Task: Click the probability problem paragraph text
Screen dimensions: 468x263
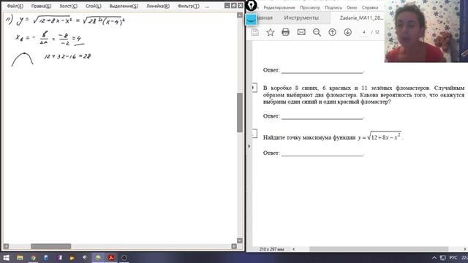Action: pyautogui.click(x=363, y=95)
